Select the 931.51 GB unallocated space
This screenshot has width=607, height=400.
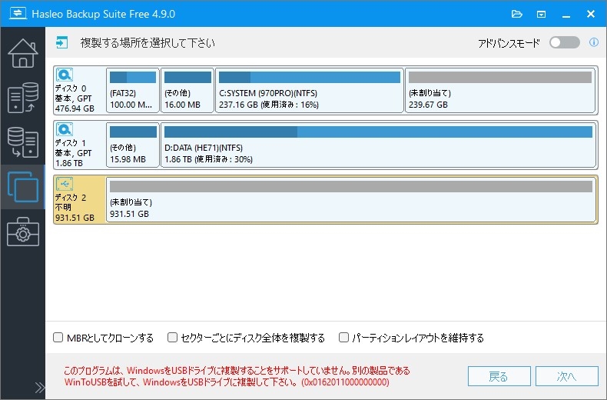pyautogui.click(x=351, y=199)
